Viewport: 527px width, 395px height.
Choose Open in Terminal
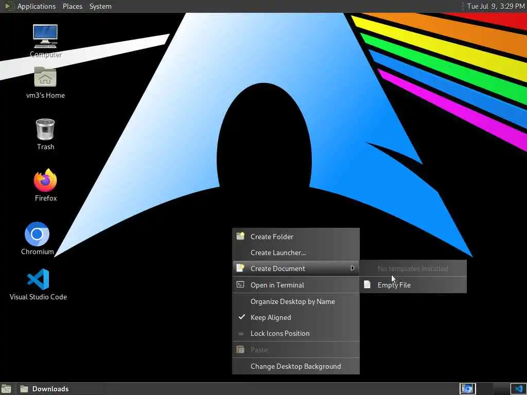(296, 285)
